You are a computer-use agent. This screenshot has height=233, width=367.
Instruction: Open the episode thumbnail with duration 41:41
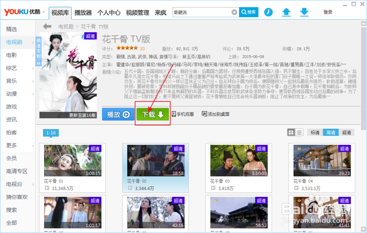pos(322,212)
